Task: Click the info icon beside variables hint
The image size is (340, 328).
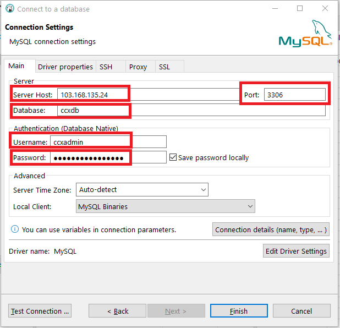Action: click(x=15, y=229)
